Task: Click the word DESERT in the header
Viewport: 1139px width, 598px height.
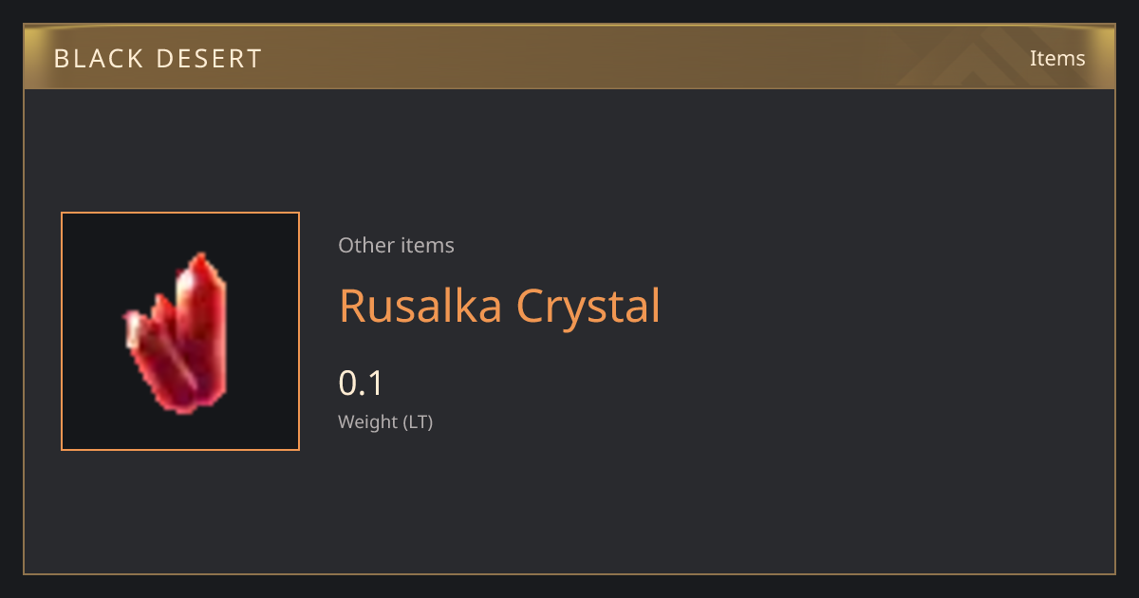Action: (210, 59)
